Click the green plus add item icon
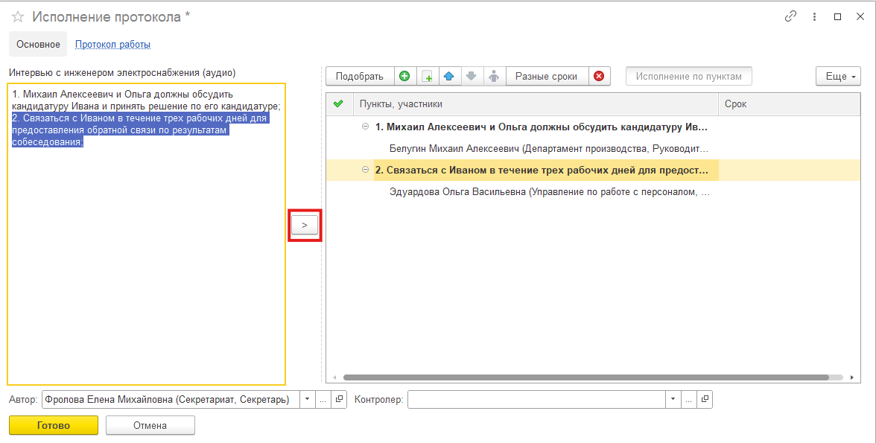 tap(404, 77)
